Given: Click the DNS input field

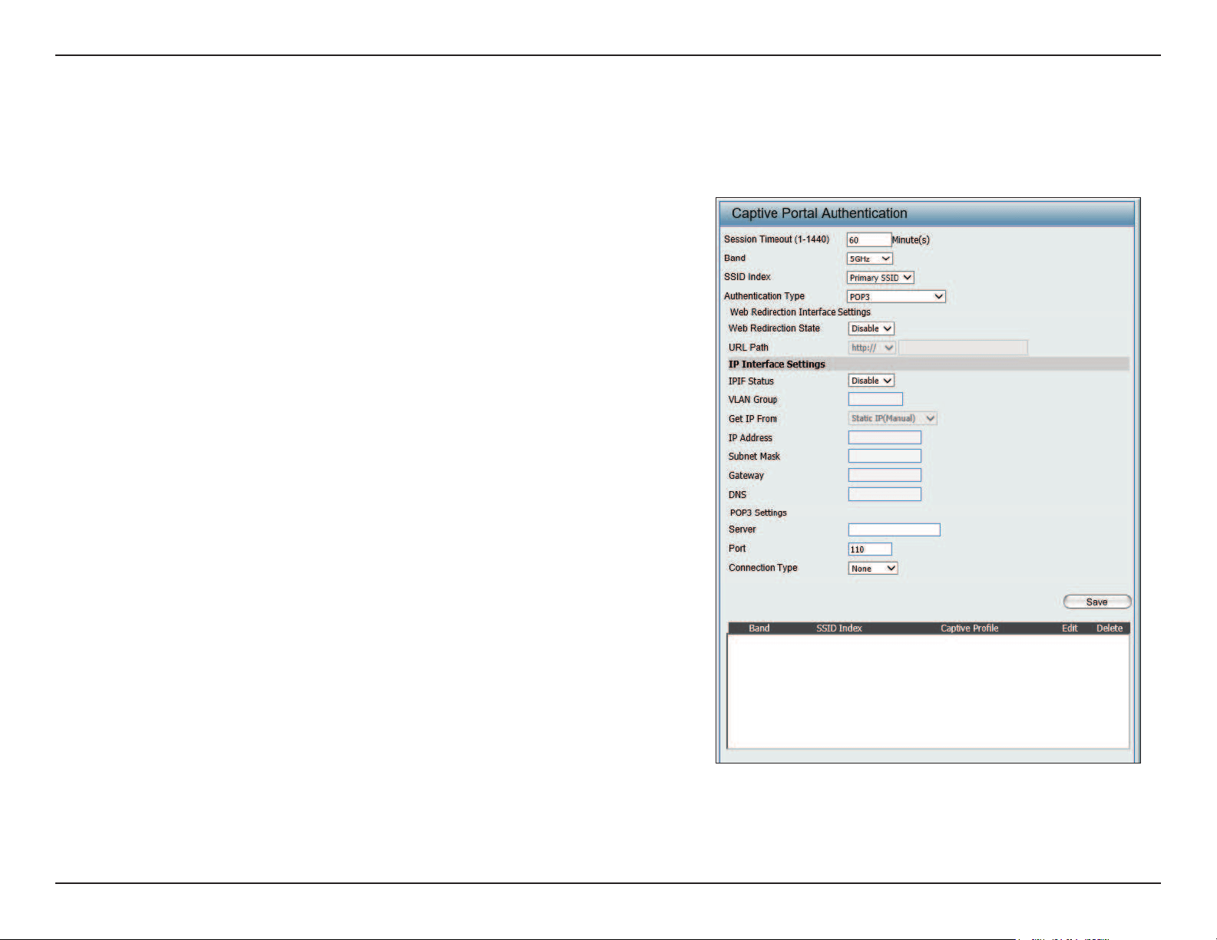Looking at the screenshot, I should pyautogui.click(x=885, y=494).
